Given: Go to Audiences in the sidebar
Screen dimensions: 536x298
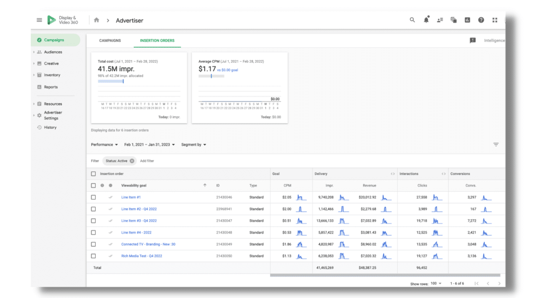Looking at the screenshot, I should pos(53,52).
